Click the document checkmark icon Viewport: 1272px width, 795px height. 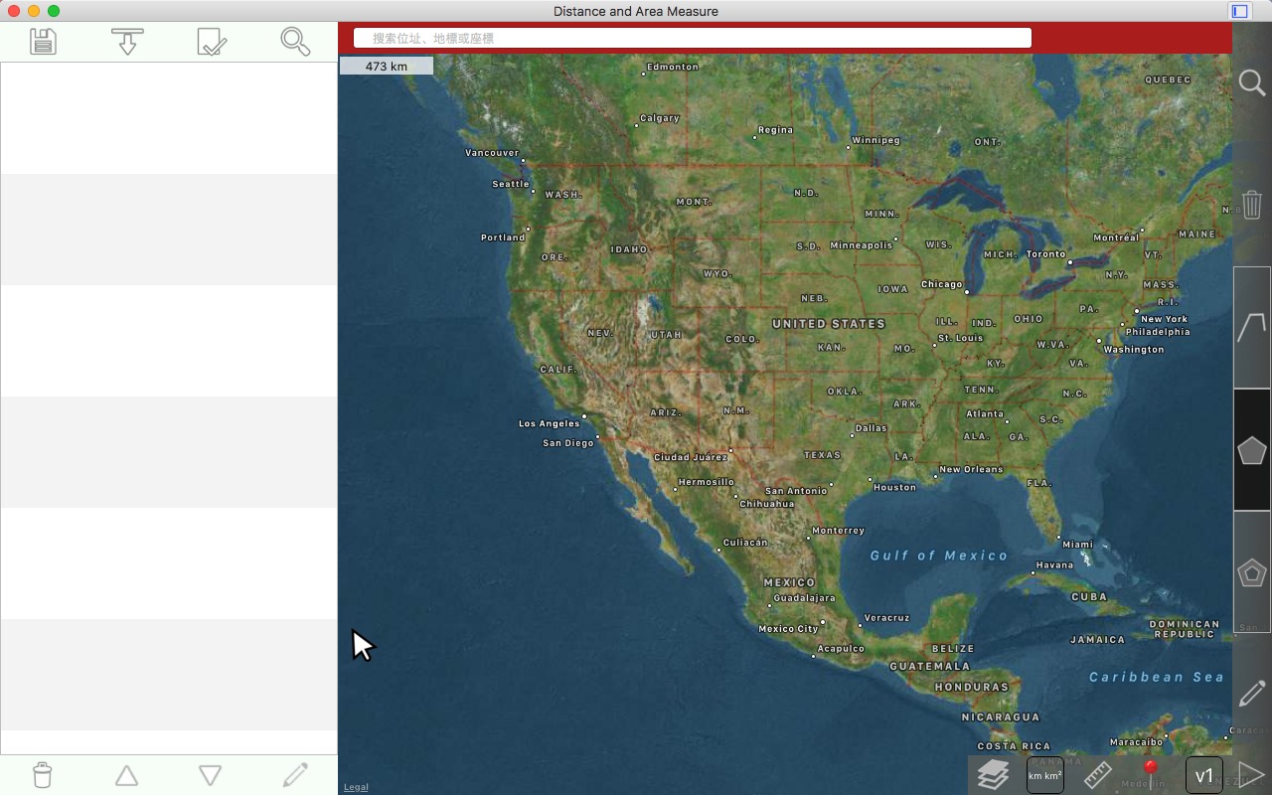[212, 41]
